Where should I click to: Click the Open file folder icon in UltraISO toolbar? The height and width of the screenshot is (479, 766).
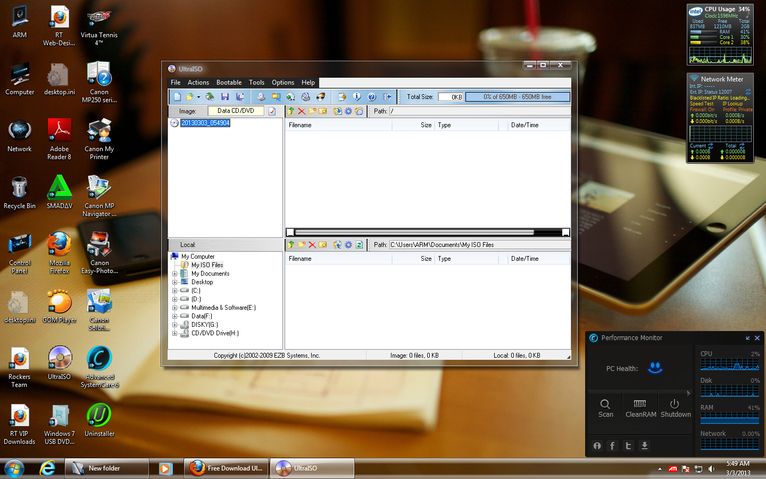[x=189, y=97]
